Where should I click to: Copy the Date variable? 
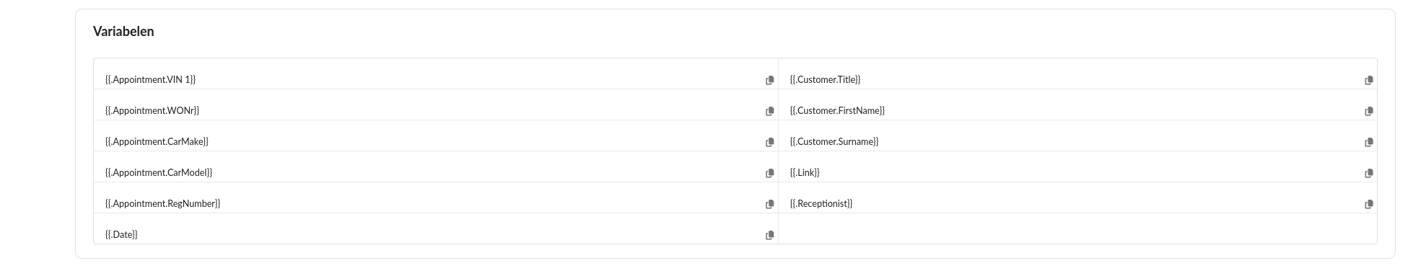tap(769, 235)
